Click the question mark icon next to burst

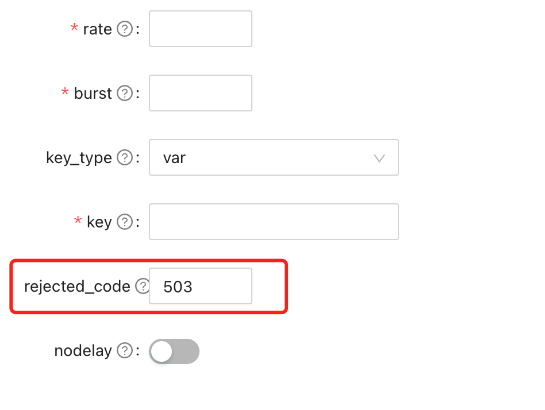click(x=125, y=93)
